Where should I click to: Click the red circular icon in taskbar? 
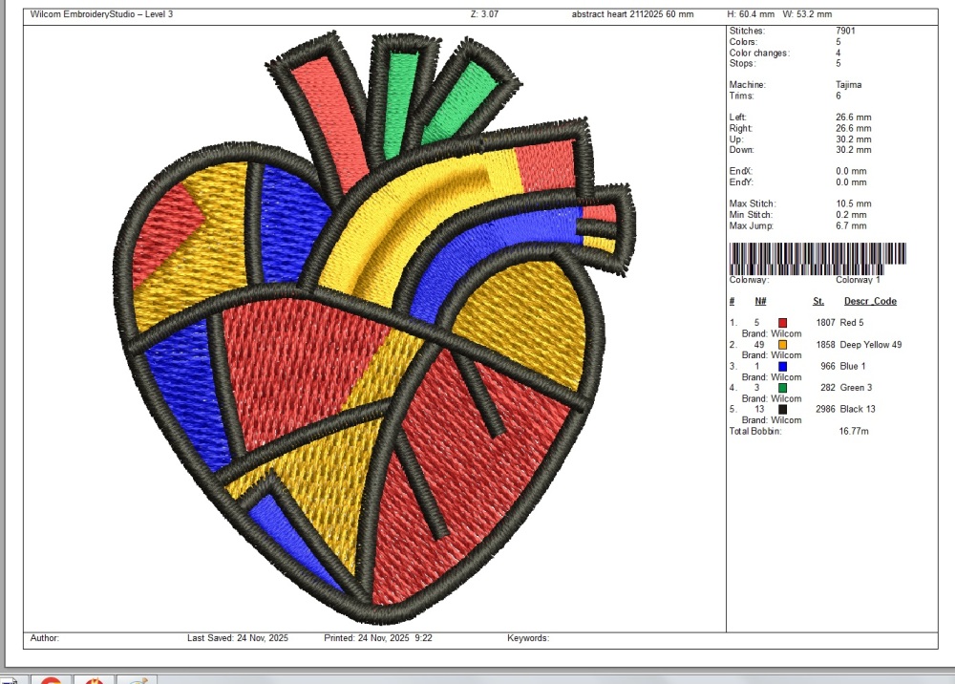click(x=51, y=680)
